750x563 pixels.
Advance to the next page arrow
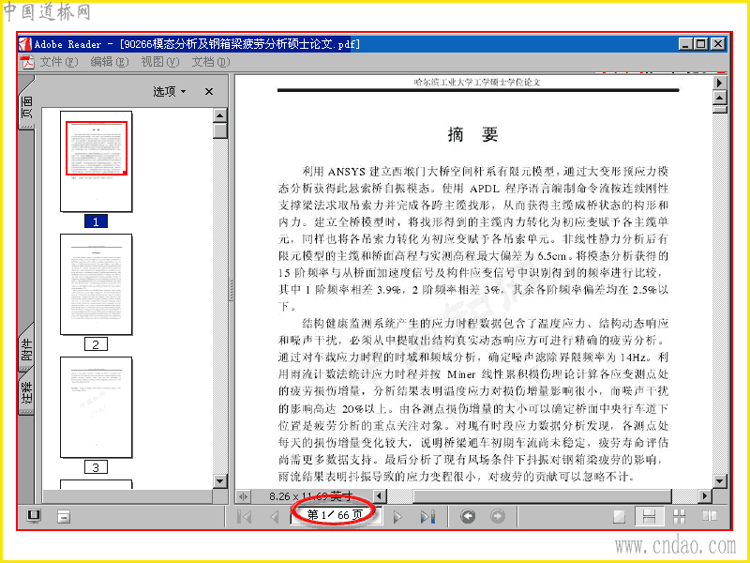[x=397, y=517]
